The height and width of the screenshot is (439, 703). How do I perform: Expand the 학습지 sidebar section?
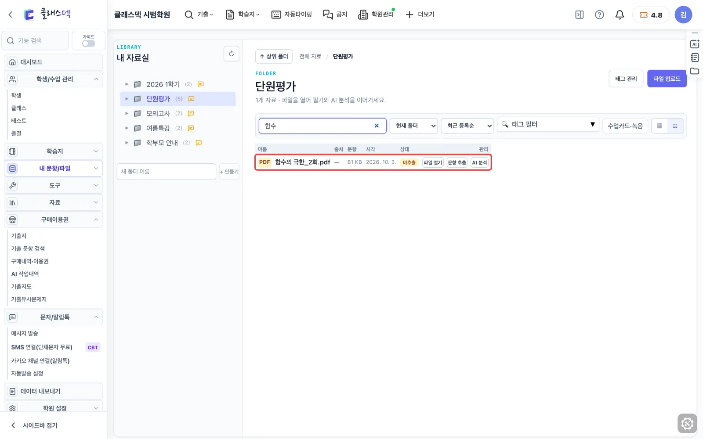[x=54, y=151]
